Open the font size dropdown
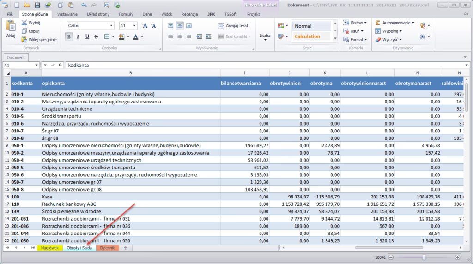Viewport: 473px width, 264px height. tap(134, 26)
